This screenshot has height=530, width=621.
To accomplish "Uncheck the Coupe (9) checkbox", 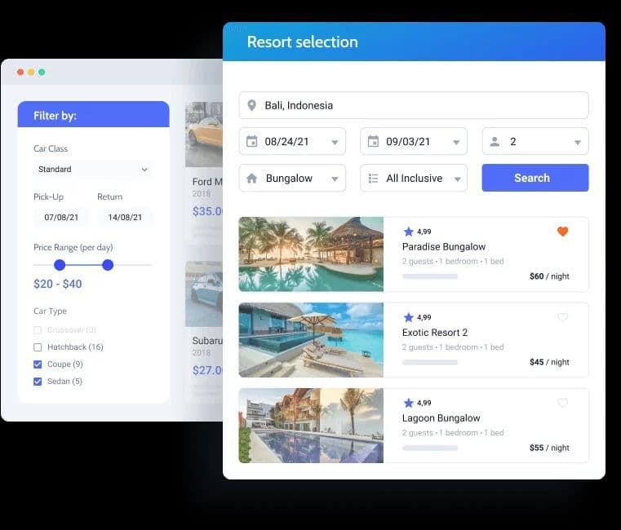I will click(x=38, y=364).
